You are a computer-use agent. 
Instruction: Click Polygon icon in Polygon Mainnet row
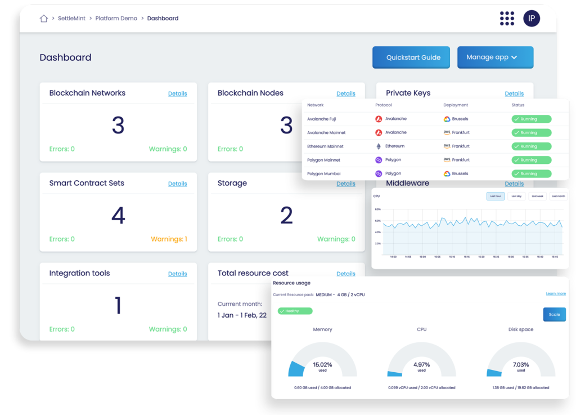click(379, 160)
